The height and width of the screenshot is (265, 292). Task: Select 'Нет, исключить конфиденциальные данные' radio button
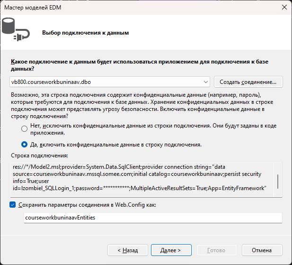point(25,129)
